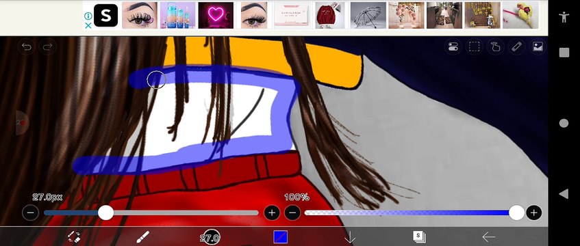Decrease brush size with minus button
Viewport: 580px width, 246px height.
click(x=30, y=213)
